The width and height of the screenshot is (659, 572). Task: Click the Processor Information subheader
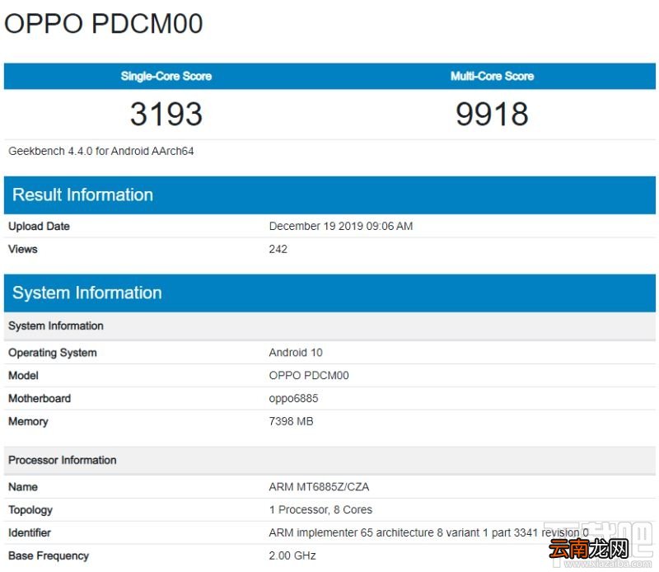pos(330,460)
